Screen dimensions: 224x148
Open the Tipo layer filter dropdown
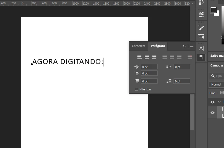[x=217, y=76]
